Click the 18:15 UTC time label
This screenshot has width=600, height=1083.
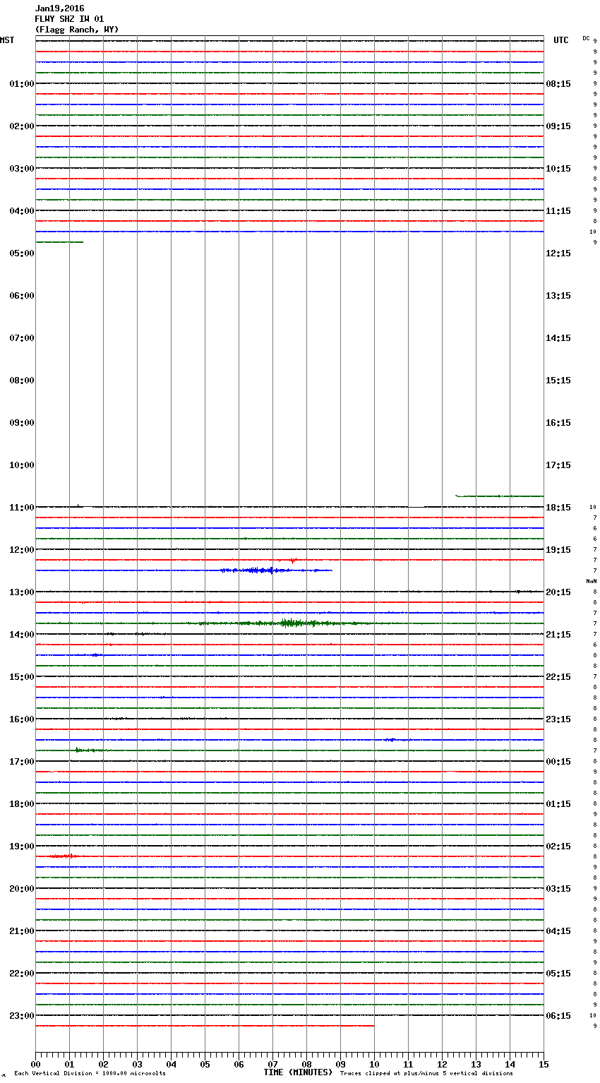coord(558,508)
